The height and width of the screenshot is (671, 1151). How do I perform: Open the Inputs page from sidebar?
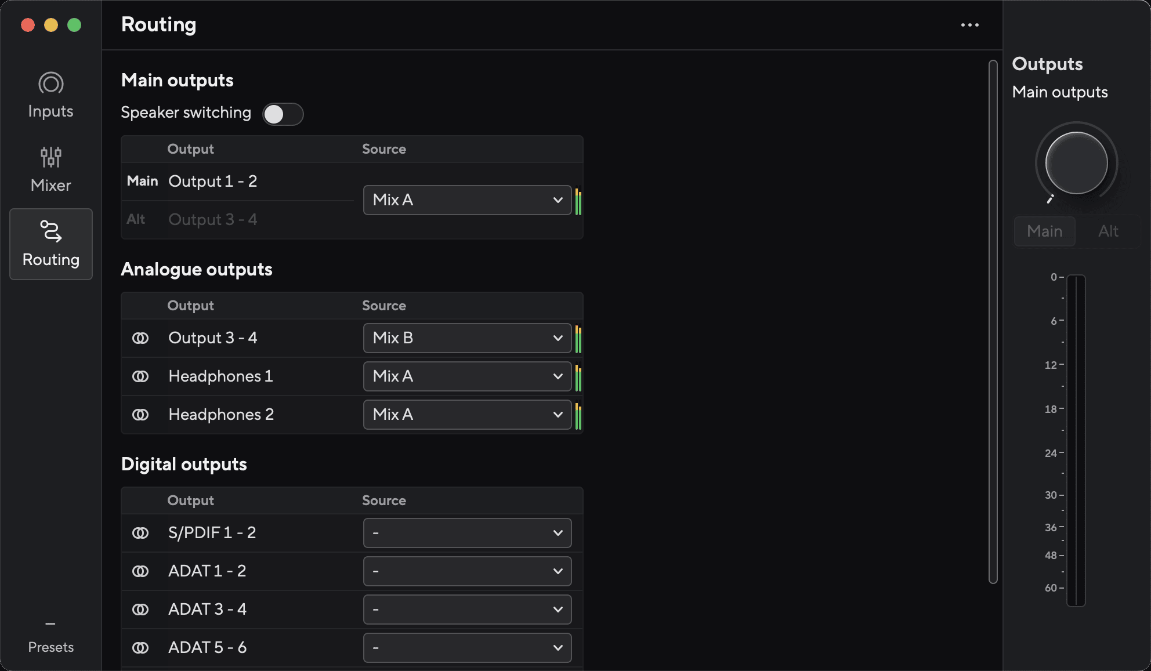point(51,96)
